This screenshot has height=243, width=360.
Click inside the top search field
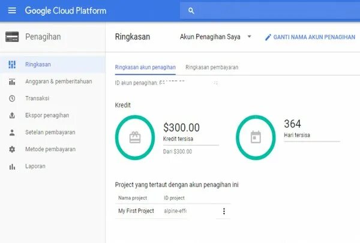click(270, 11)
